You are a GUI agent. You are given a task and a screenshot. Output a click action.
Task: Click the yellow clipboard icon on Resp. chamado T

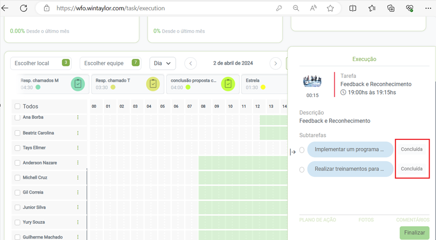coord(153,84)
